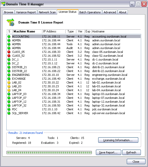
Task: Click hostname laptop-32.ourdomain.local
Action: coord(108,105)
